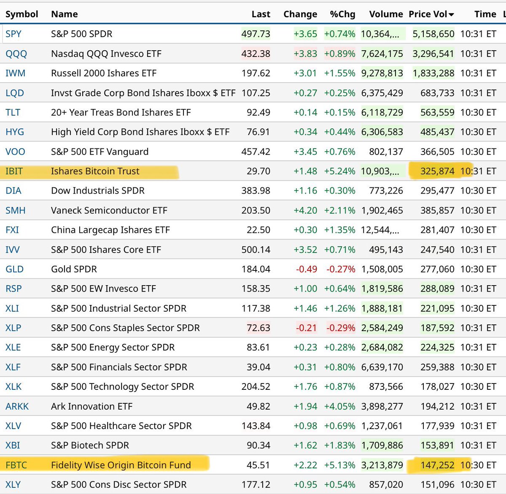Sort table by Time column header
506x494 pixels.
coord(485,14)
